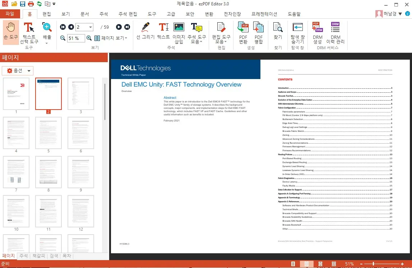Expand the quick access toolbar customize arrow
The width and height of the screenshot is (412, 268).
(54, 4)
